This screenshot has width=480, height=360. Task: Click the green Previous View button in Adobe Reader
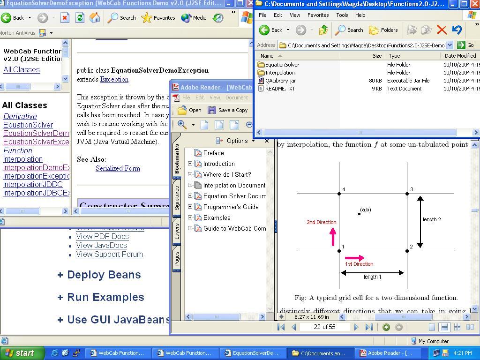click(x=386, y=327)
